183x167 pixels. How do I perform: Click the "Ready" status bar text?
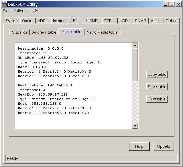[x=13, y=158]
